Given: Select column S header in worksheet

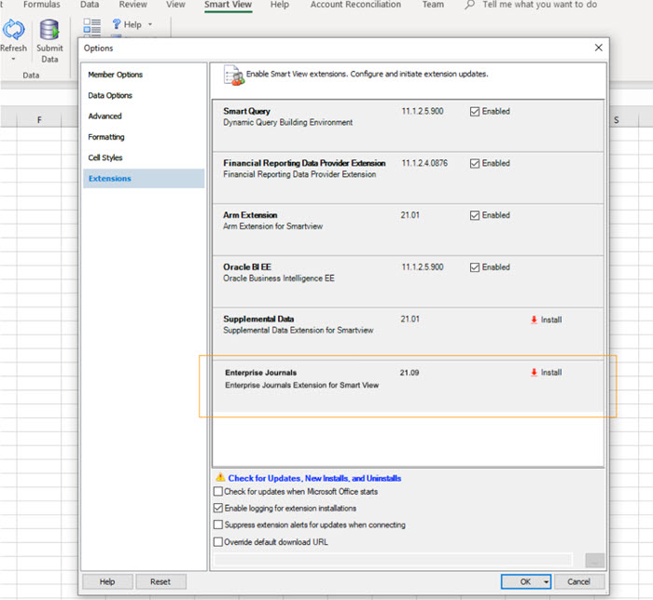Looking at the screenshot, I should 617,120.
